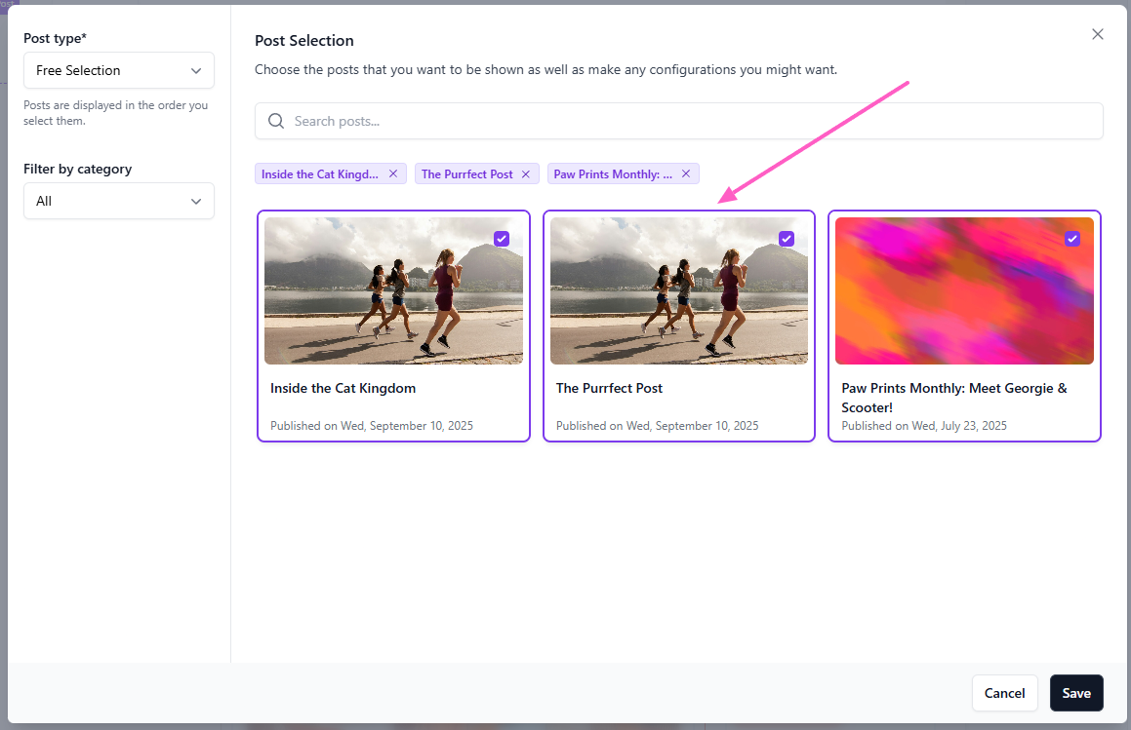Remove the Inside the Cat Kingdom tag
This screenshot has height=730, width=1131.
(393, 174)
